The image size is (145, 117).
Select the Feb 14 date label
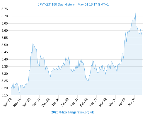[x=84, y=102]
